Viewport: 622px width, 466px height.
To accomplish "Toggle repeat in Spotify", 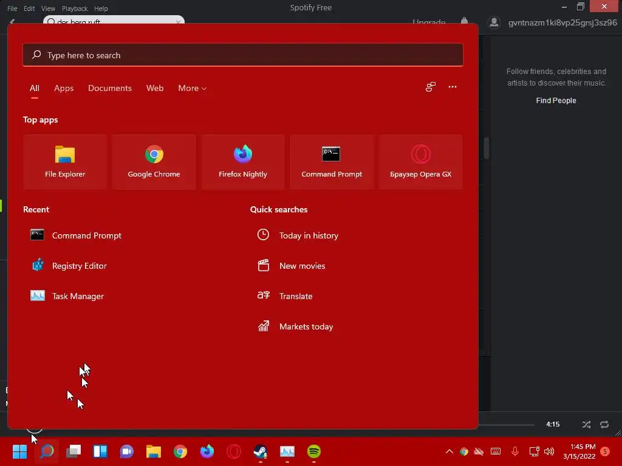I will pos(604,424).
